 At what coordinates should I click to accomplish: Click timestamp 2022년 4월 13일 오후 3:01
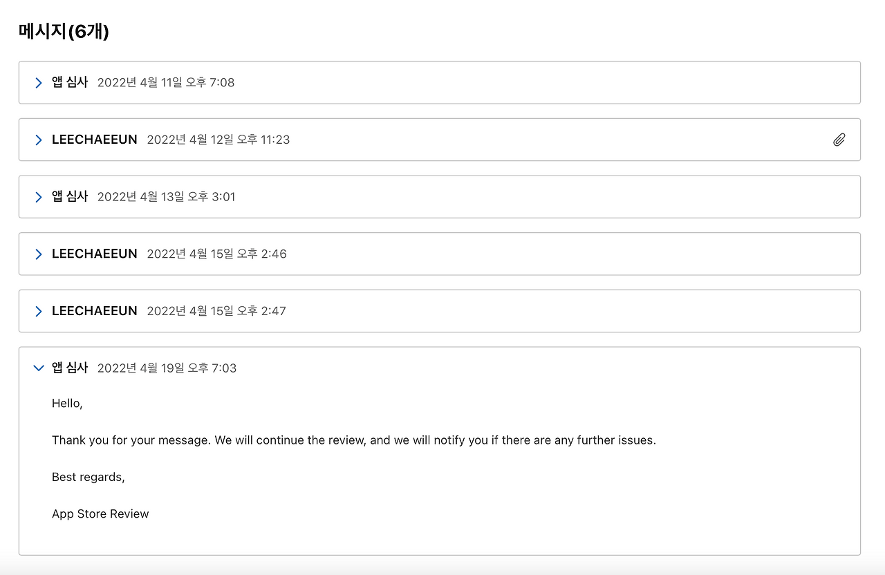click(x=166, y=197)
